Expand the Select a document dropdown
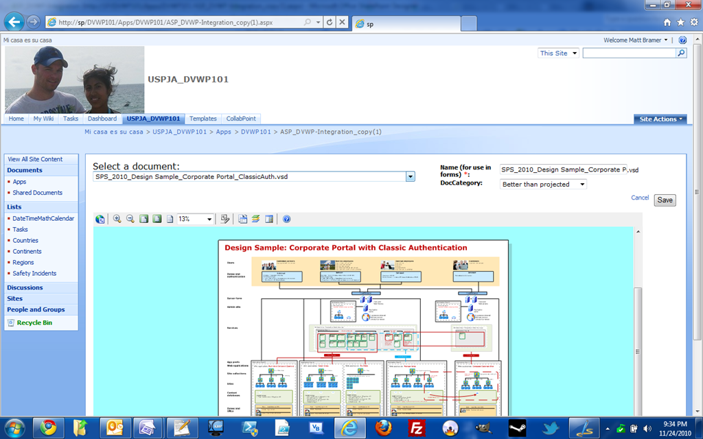Screen dimensions: 703x439 coord(411,176)
